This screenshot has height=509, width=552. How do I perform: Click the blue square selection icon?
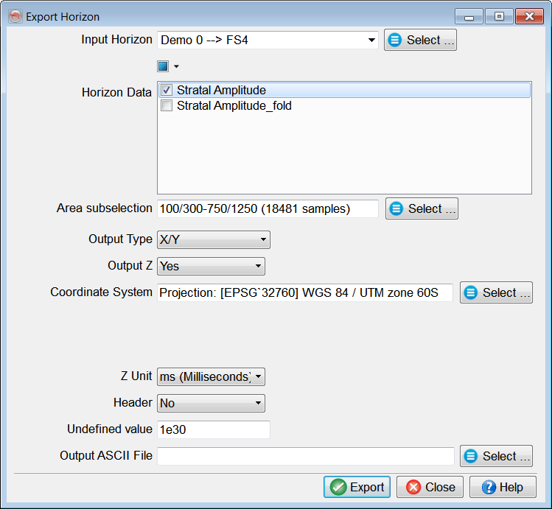(163, 67)
